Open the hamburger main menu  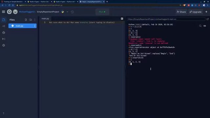4,12
